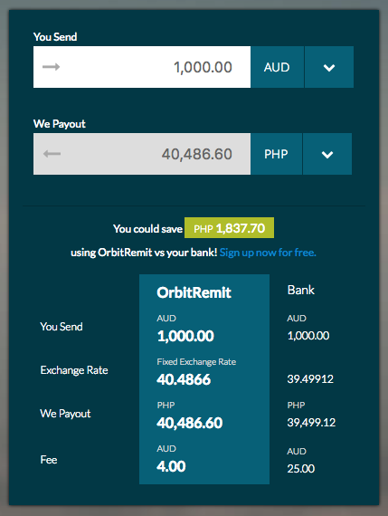Select the PHP currency button
388x516 pixels.
tap(276, 154)
